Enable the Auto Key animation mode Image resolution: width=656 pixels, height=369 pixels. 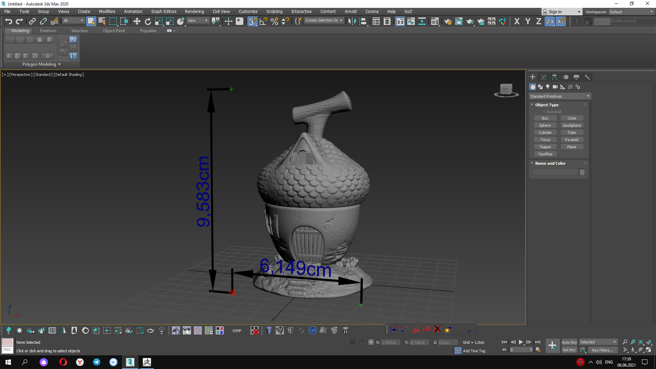point(569,342)
